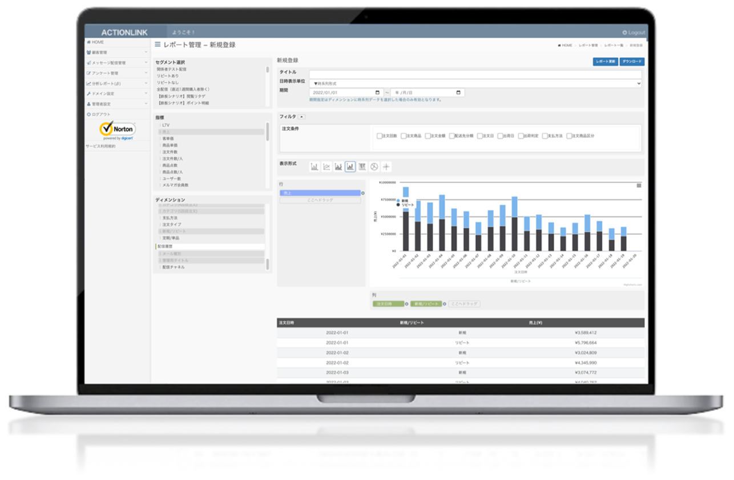Screen dimensions: 734x480
Task: Select the highlighted stacked bar chart icon
Action: 350,167
